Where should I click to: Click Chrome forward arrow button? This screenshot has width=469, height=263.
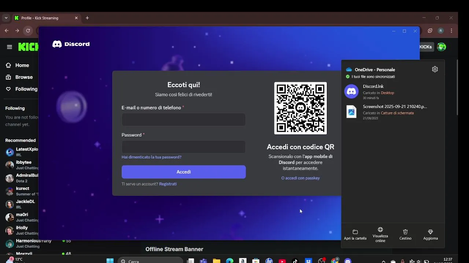[17, 31]
